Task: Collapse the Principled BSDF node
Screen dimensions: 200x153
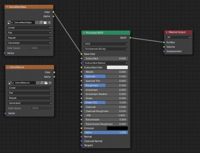Action: [84, 33]
